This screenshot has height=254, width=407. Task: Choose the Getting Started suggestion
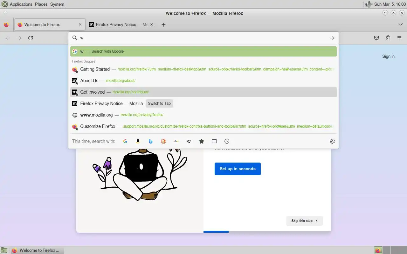(x=203, y=69)
